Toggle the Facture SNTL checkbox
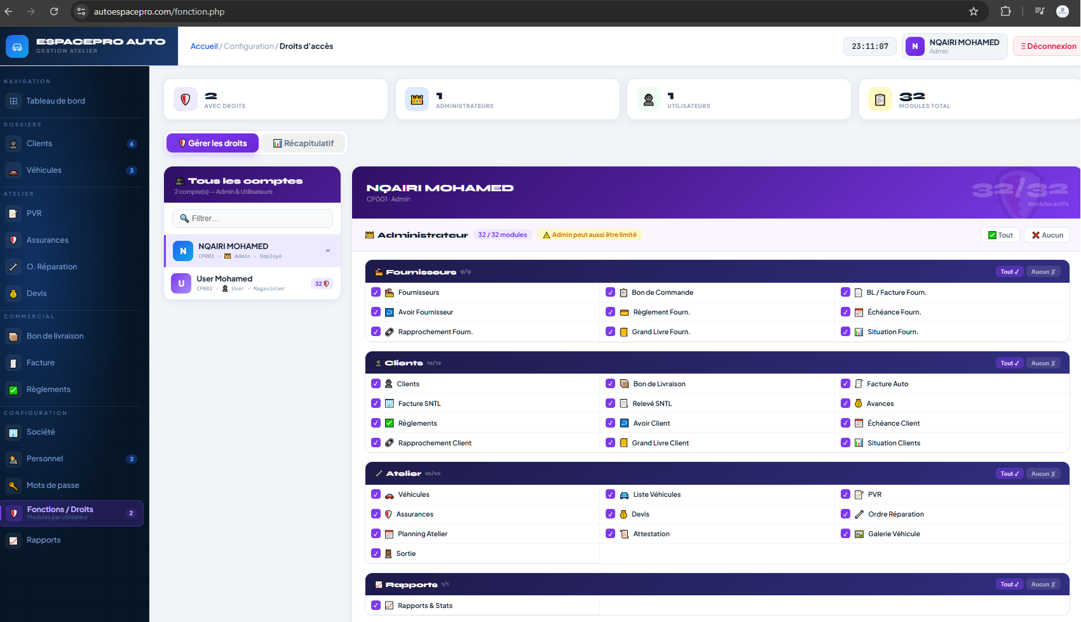Image resolution: width=1081 pixels, height=622 pixels. (376, 403)
